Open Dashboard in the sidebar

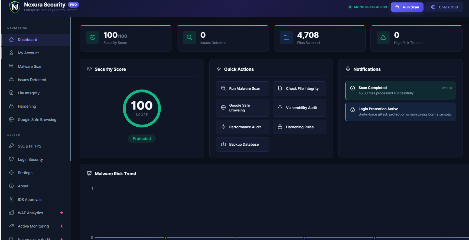click(35, 40)
